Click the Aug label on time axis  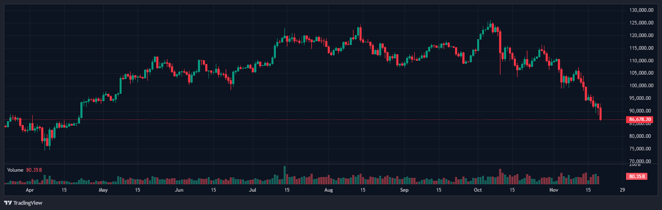point(328,190)
